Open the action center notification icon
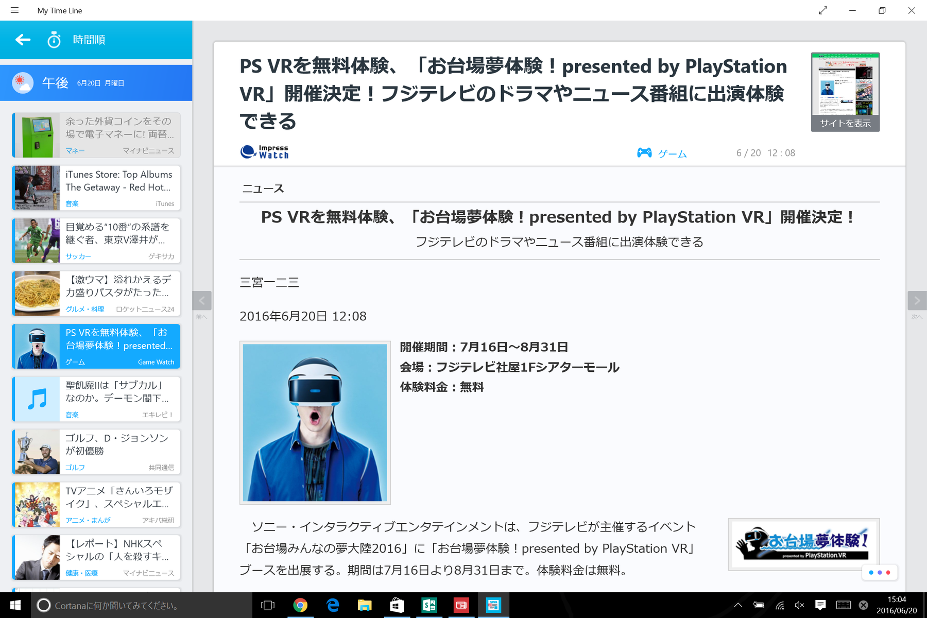This screenshot has height=618, width=927. 820,605
